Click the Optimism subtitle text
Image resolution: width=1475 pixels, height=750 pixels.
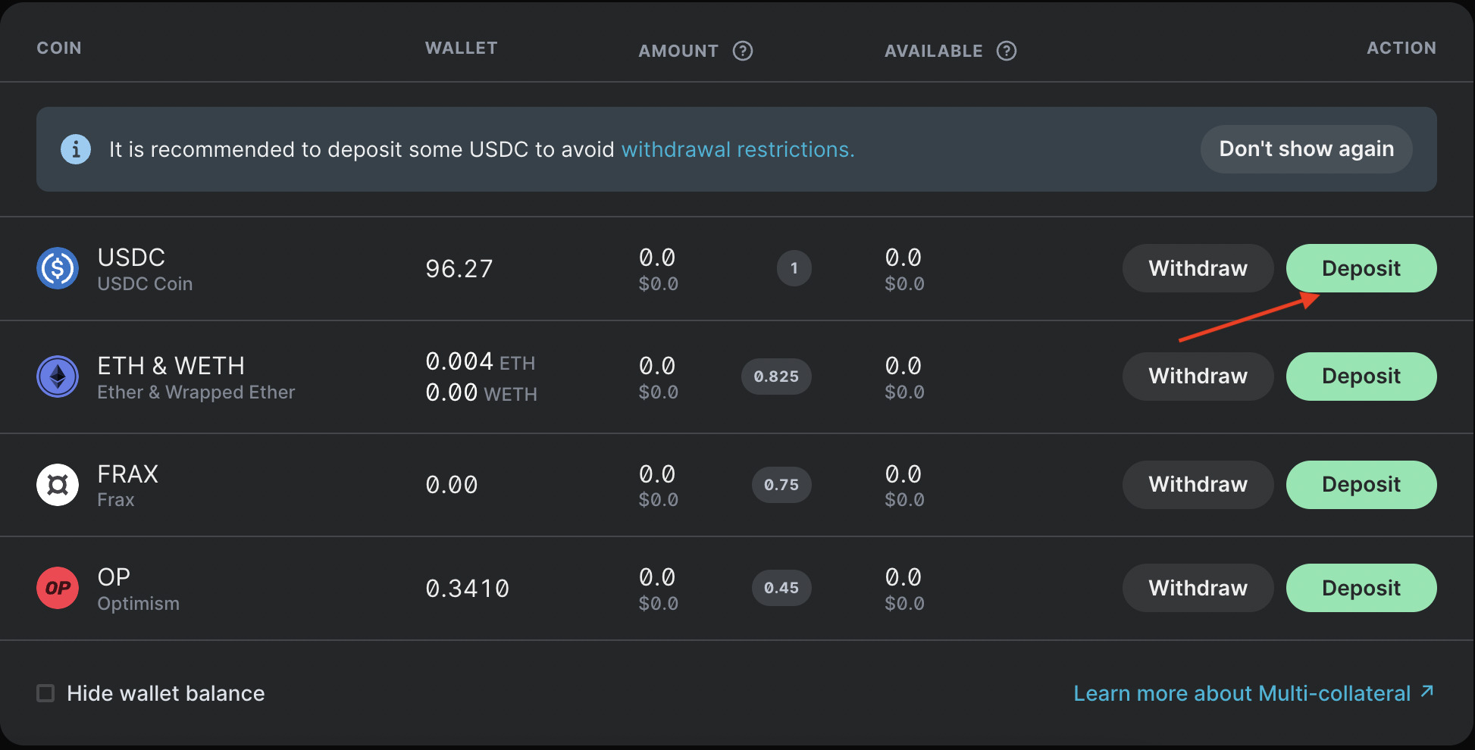click(139, 604)
